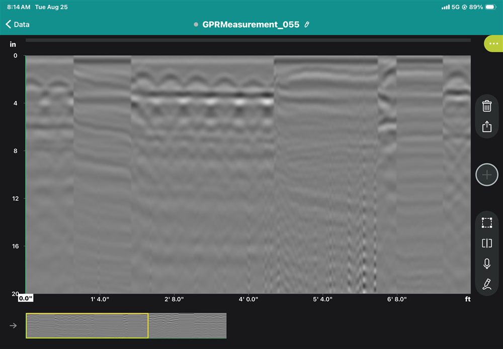Image resolution: width=503 pixels, height=349 pixels.
Task: Share the measurement via export icon
Action: pyautogui.click(x=486, y=127)
